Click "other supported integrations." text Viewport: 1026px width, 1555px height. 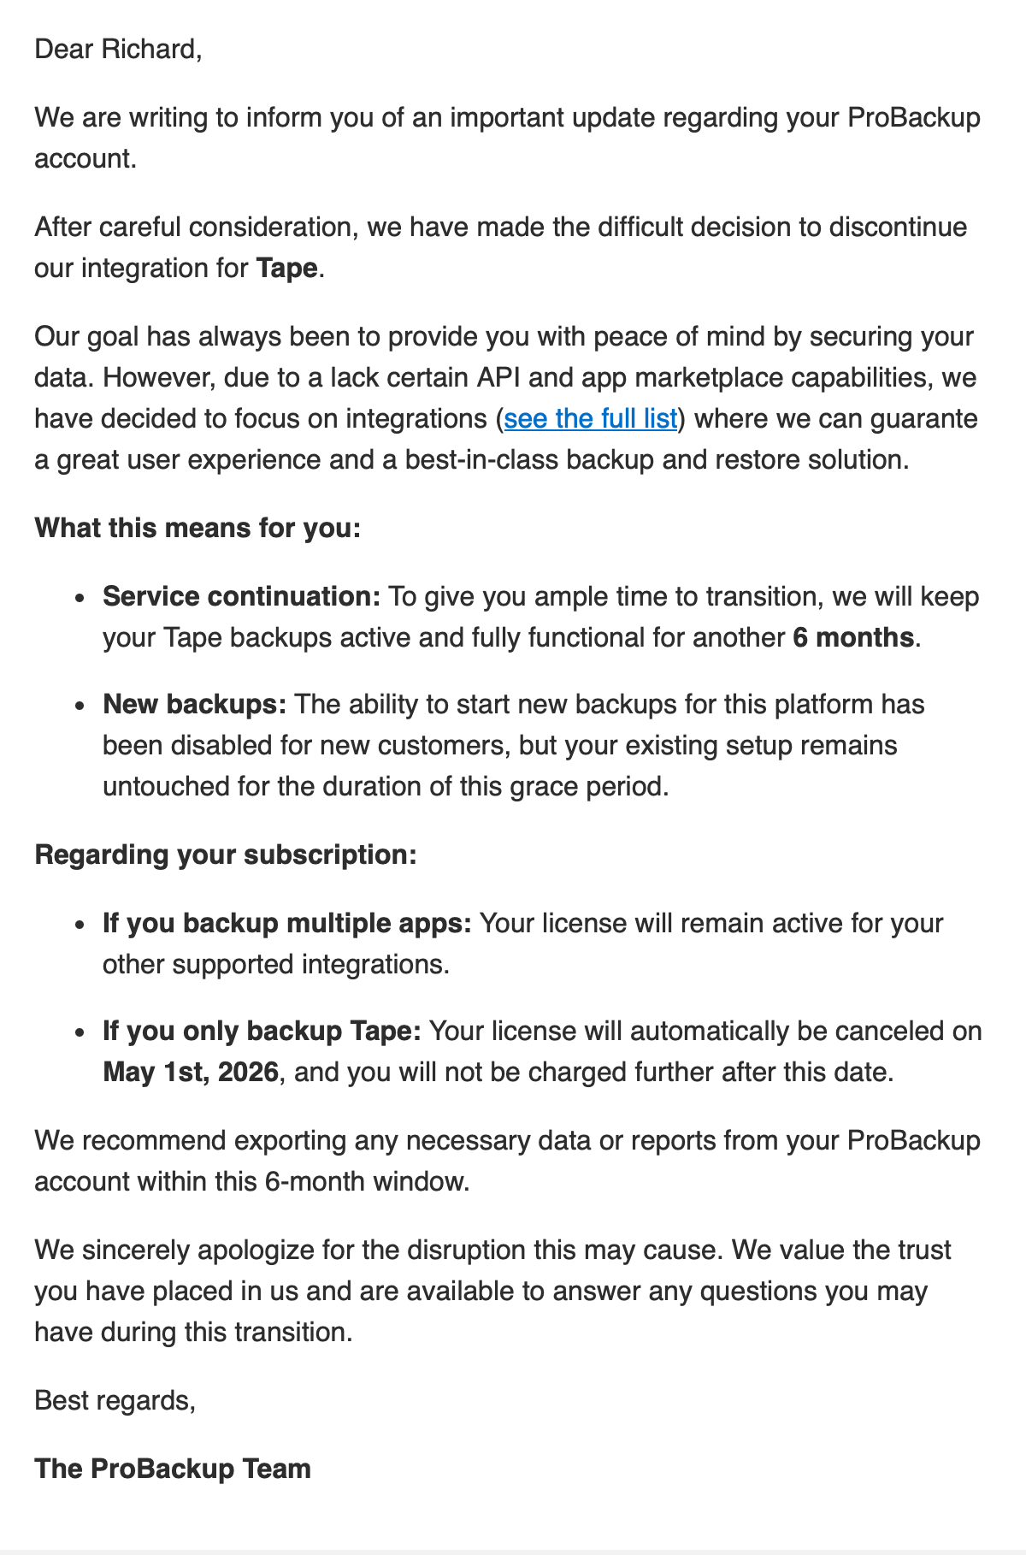275,965
